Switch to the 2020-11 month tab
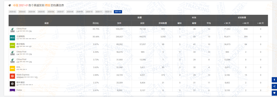This screenshot has height=97, width=277. pyautogui.click(x=98, y=12)
